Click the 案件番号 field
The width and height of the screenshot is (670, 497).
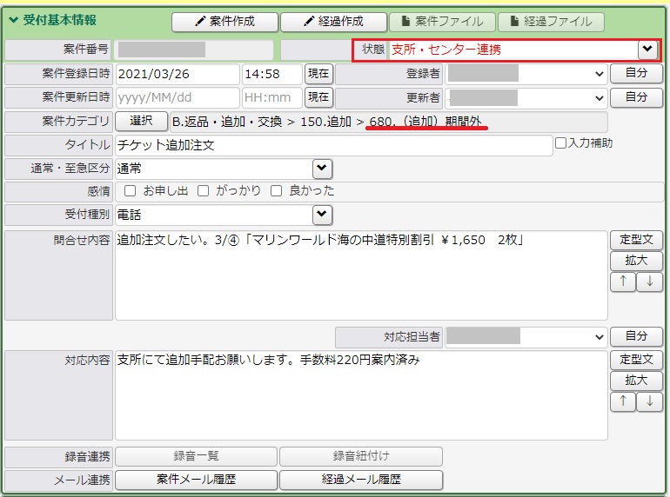(x=194, y=50)
